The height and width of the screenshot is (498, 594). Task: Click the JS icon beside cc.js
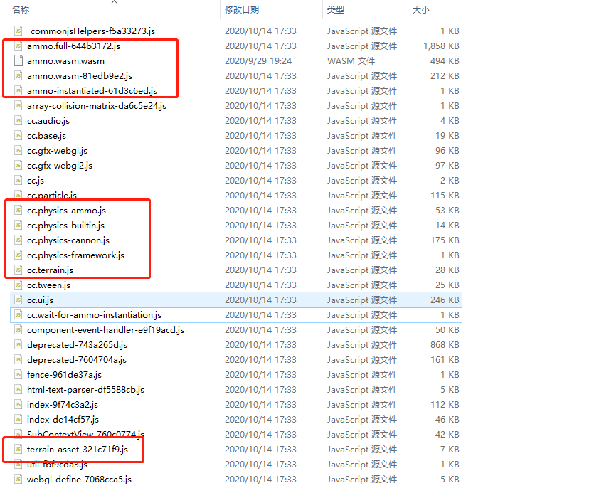click(18, 181)
